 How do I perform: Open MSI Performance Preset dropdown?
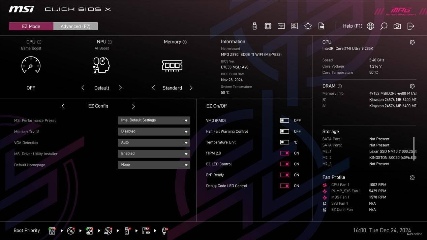(x=154, y=120)
